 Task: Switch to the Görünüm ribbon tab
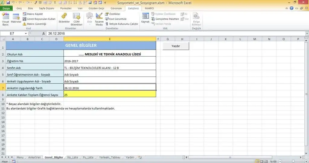click(116, 8)
